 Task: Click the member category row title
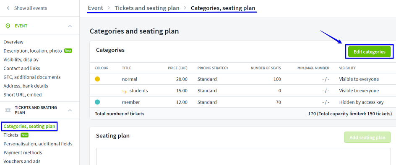coord(131,102)
